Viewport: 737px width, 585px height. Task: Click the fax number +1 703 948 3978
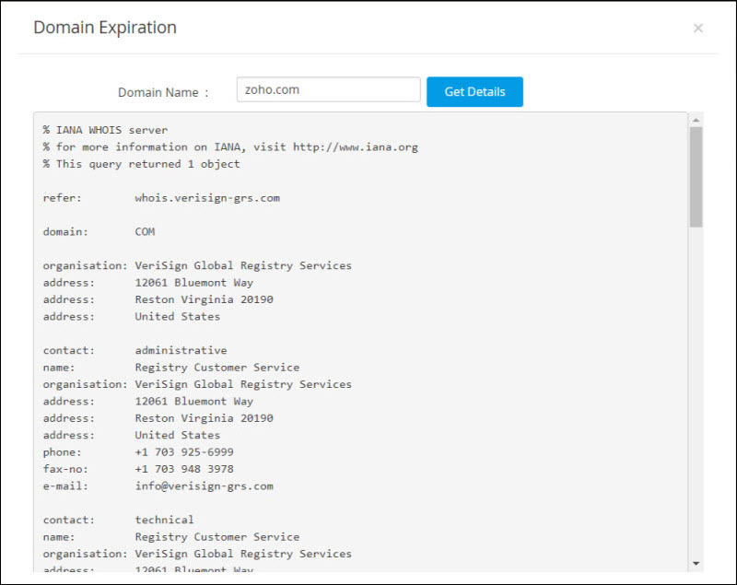pyautogui.click(x=184, y=469)
